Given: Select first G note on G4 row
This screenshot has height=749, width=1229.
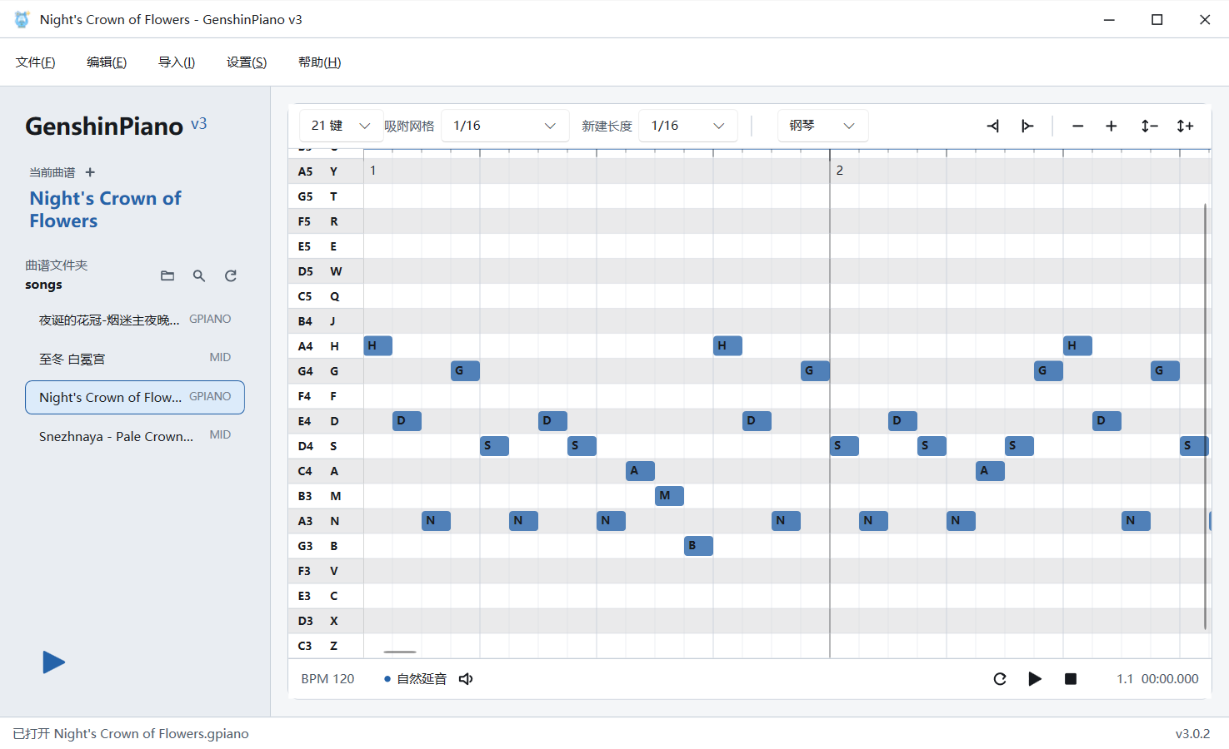Looking at the screenshot, I should click(466, 371).
